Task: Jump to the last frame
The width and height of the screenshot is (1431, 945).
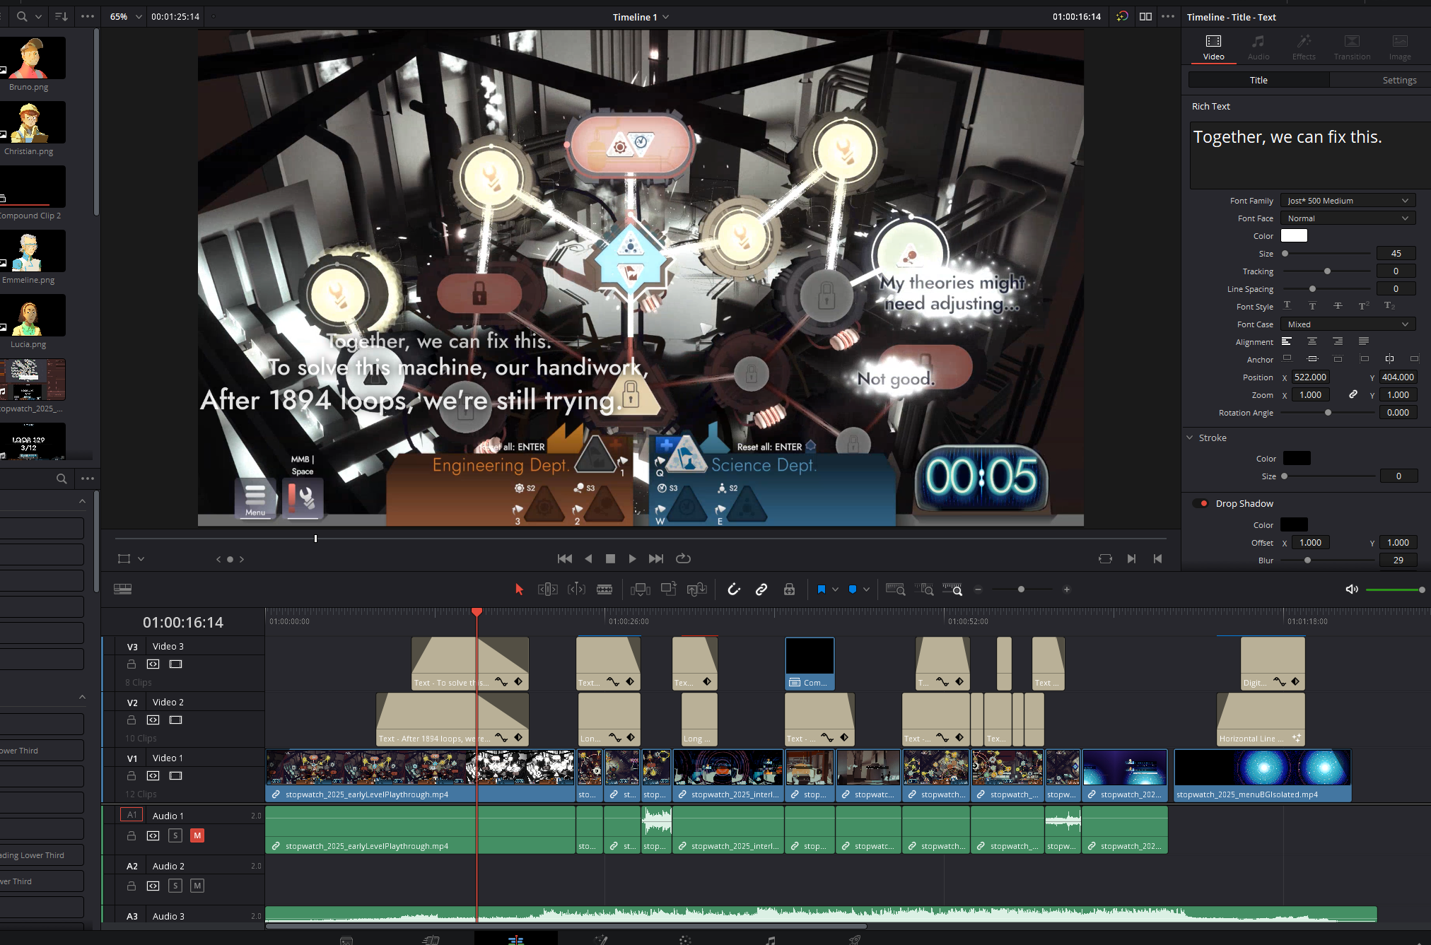Action: pos(656,558)
